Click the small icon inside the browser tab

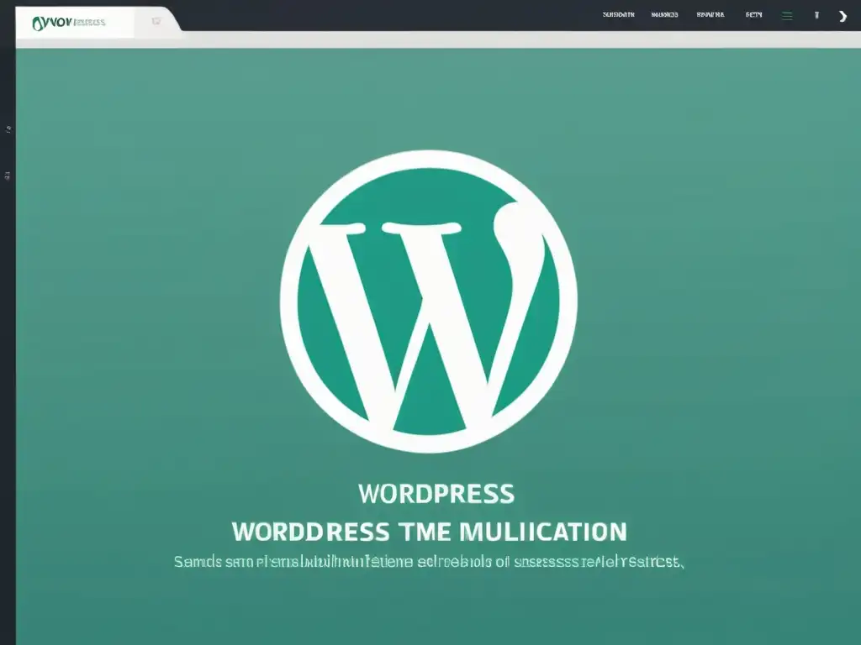pyautogui.click(x=156, y=21)
